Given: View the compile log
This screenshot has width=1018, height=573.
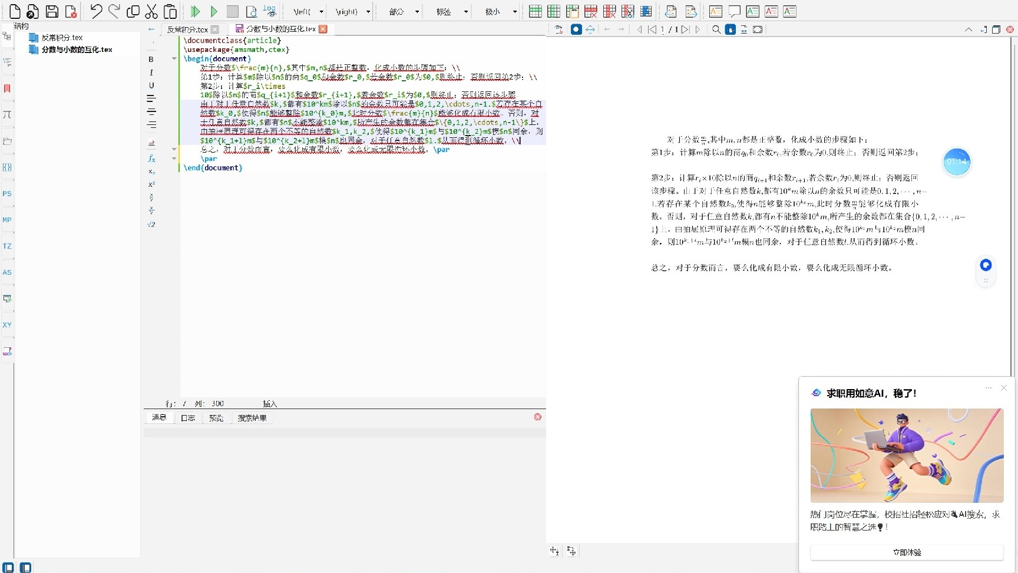Looking at the screenshot, I should (270, 11).
